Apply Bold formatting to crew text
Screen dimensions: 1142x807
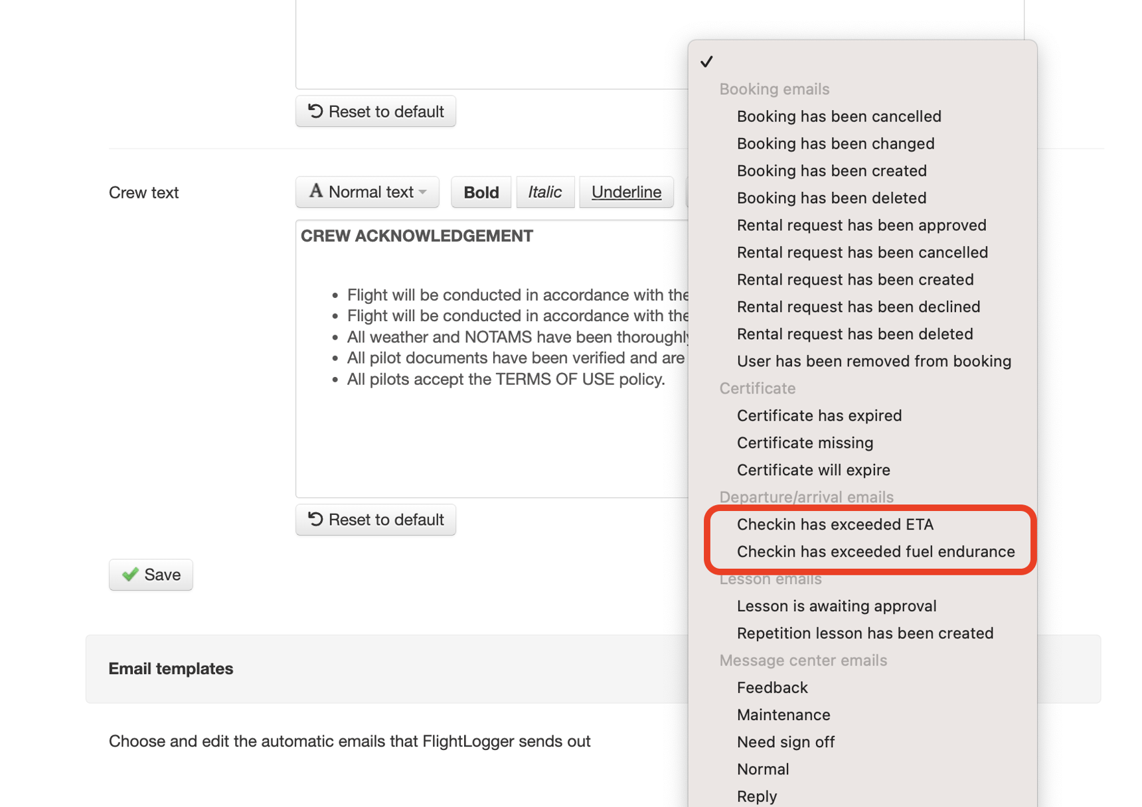click(x=481, y=192)
